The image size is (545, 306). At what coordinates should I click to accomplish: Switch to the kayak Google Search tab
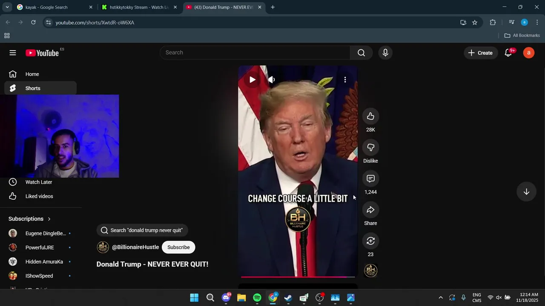54,7
